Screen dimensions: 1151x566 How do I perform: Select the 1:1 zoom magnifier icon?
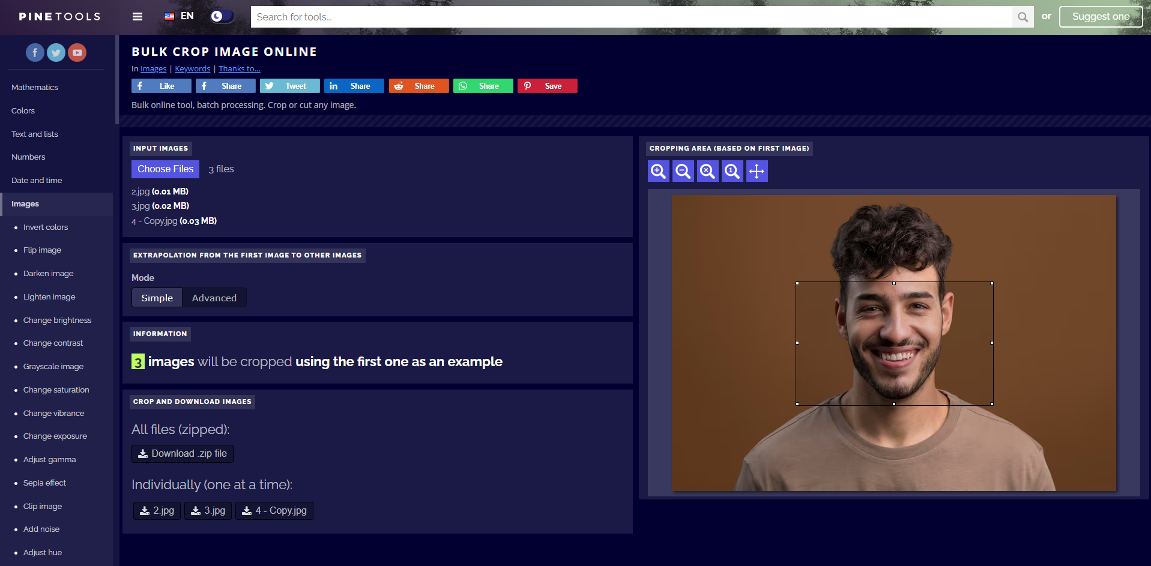[732, 171]
